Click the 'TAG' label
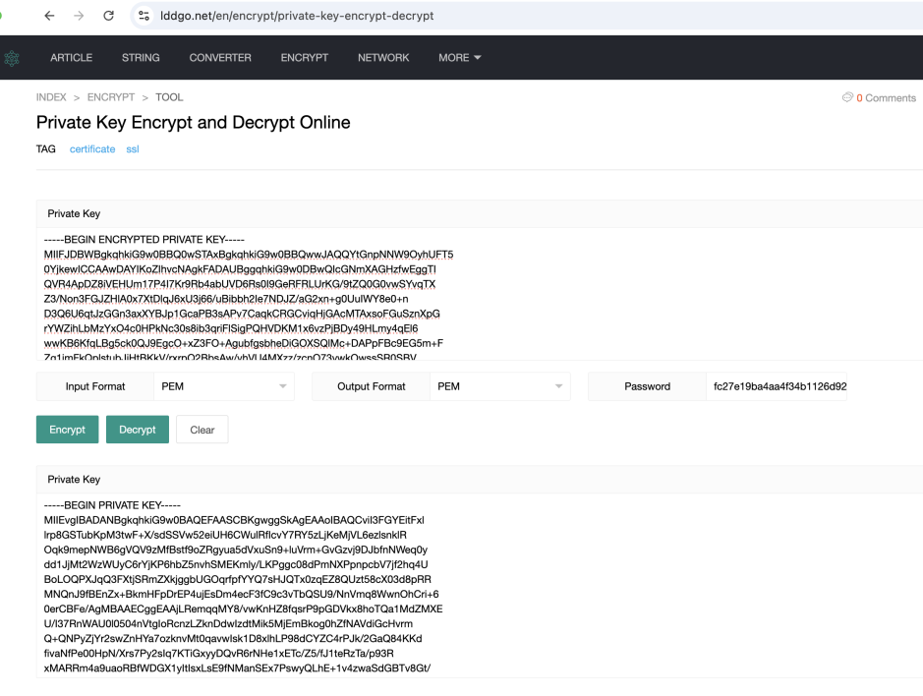The height and width of the screenshot is (696, 923). (x=46, y=149)
